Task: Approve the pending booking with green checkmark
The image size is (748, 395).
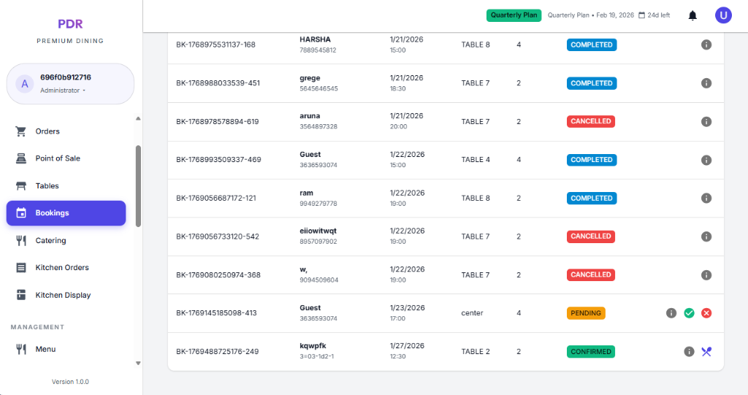Action: coord(689,313)
